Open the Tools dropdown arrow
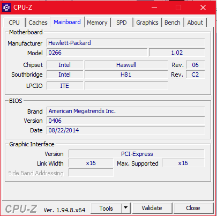Screen dimensions: 217x216 pos(126,208)
